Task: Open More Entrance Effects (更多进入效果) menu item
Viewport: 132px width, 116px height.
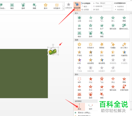Action: coord(84,113)
